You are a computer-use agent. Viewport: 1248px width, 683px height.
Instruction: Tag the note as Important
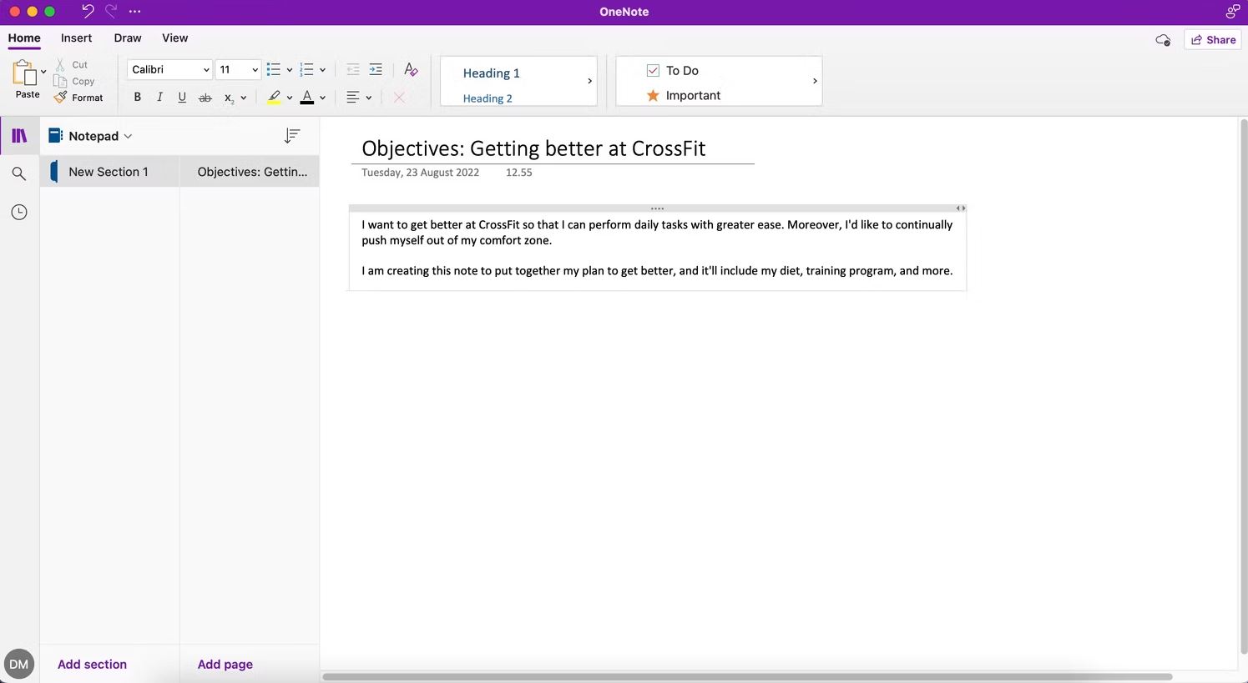click(684, 95)
